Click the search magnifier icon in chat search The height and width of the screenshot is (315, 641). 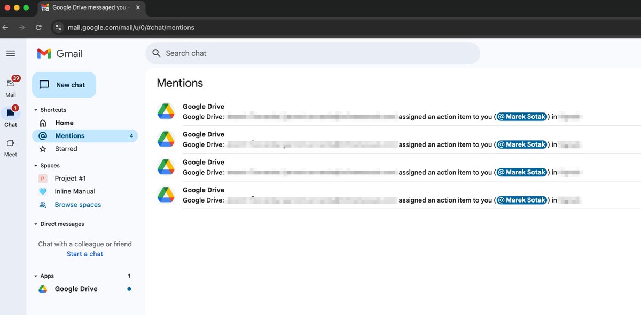coord(157,53)
